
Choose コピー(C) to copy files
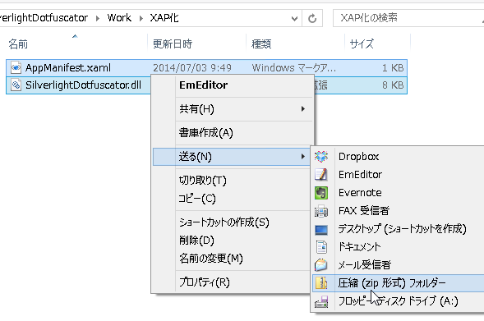[x=233, y=199]
